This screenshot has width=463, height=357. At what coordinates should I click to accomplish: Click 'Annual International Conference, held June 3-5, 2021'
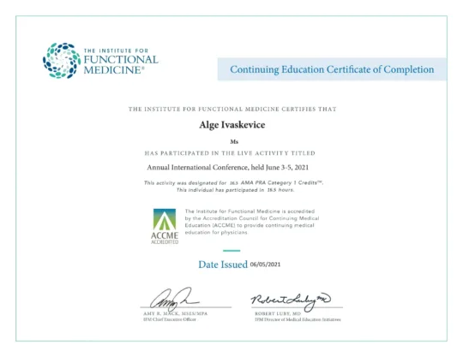[x=228, y=168]
